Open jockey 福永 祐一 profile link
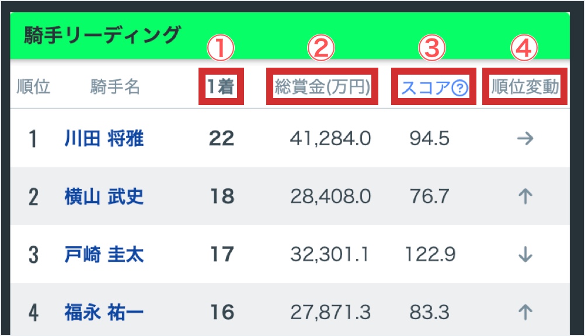The image size is (585, 336). pos(104,313)
